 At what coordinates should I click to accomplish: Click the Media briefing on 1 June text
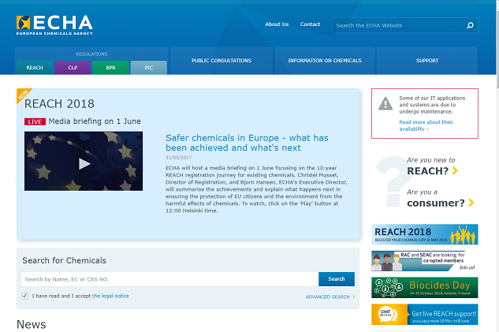95,121
